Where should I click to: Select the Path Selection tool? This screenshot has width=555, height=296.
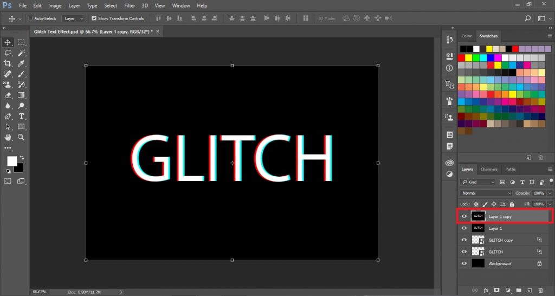[8, 127]
